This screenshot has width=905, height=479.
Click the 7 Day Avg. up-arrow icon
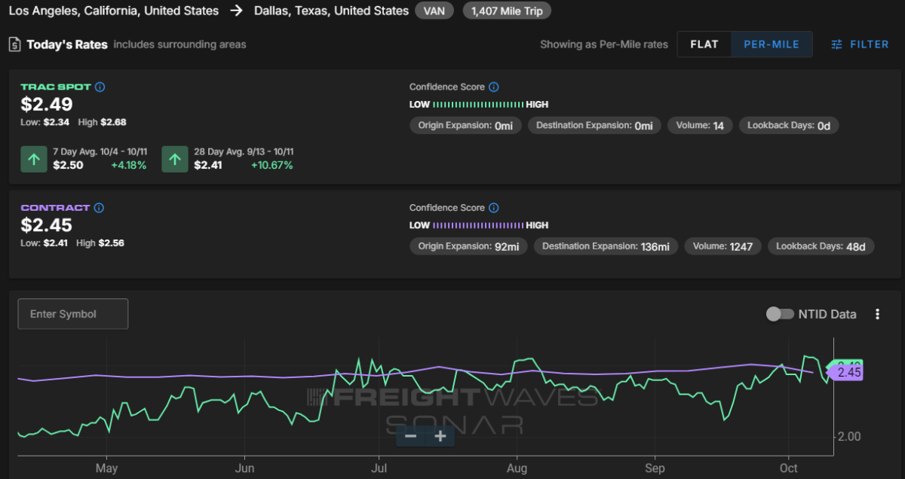(x=33, y=159)
